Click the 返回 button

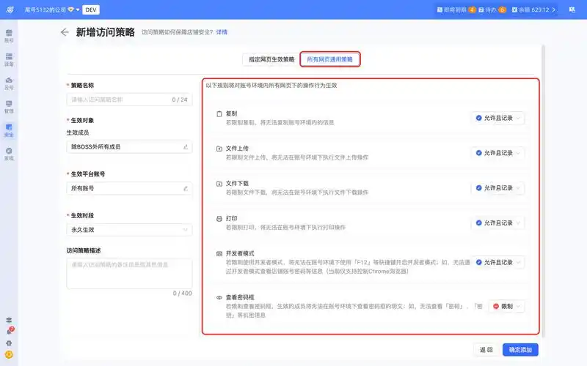pyautogui.click(x=486, y=350)
